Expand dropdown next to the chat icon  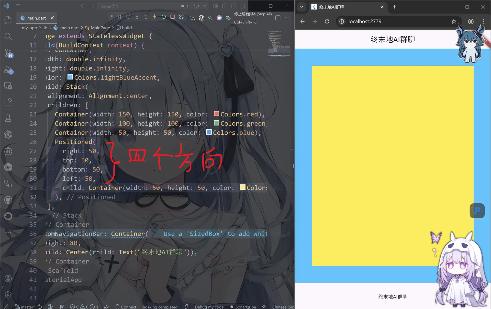[205, 6]
